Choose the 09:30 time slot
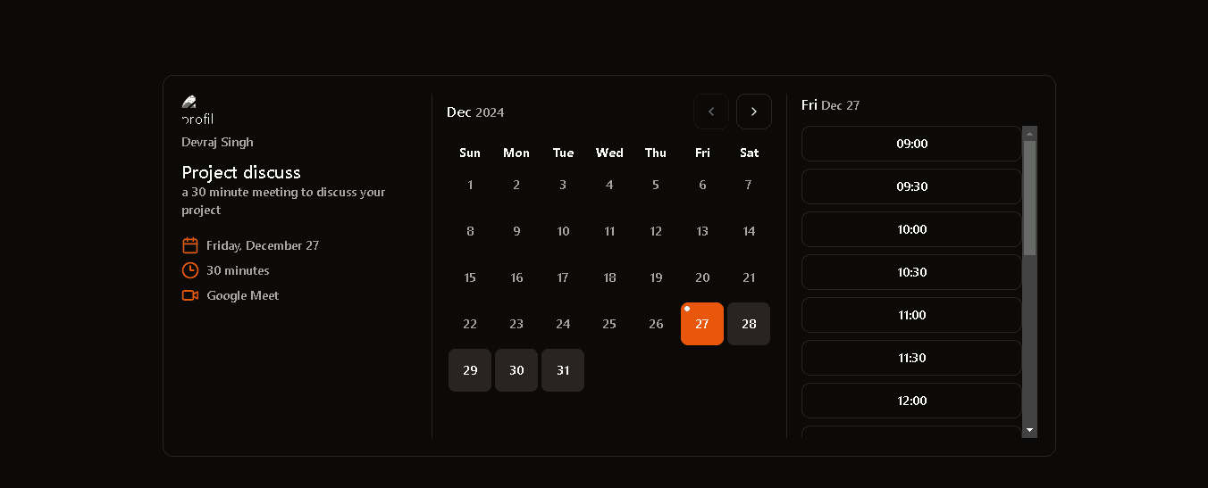The width and height of the screenshot is (1208, 488). coord(911,186)
